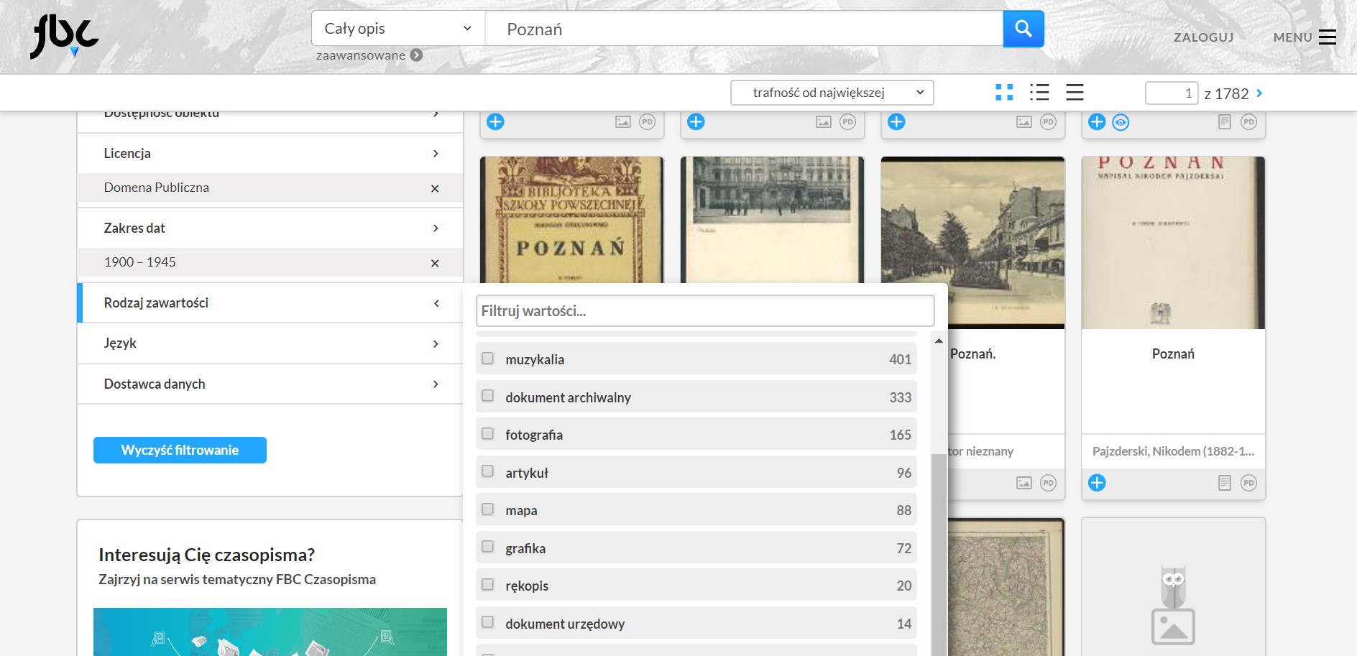The image size is (1357, 656).
Task: Add Pajzderski Poznań item with plus icon
Action: [x=1097, y=483]
